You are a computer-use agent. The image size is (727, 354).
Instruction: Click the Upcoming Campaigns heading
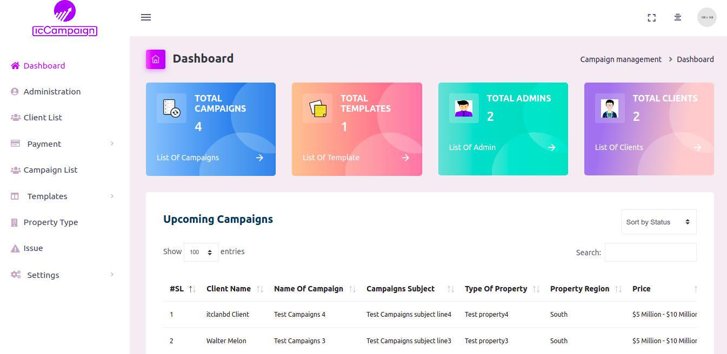coord(218,219)
